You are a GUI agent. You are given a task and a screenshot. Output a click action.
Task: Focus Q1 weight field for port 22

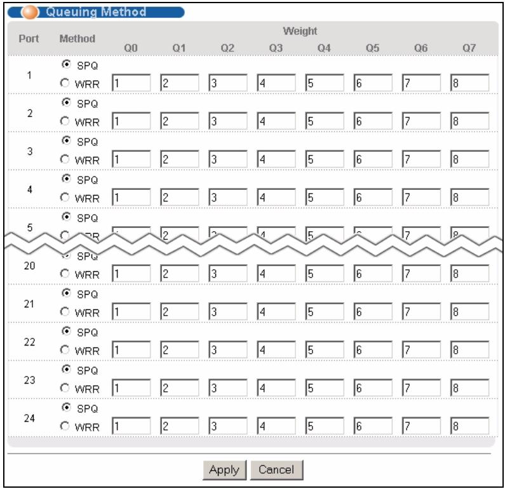pos(179,350)
